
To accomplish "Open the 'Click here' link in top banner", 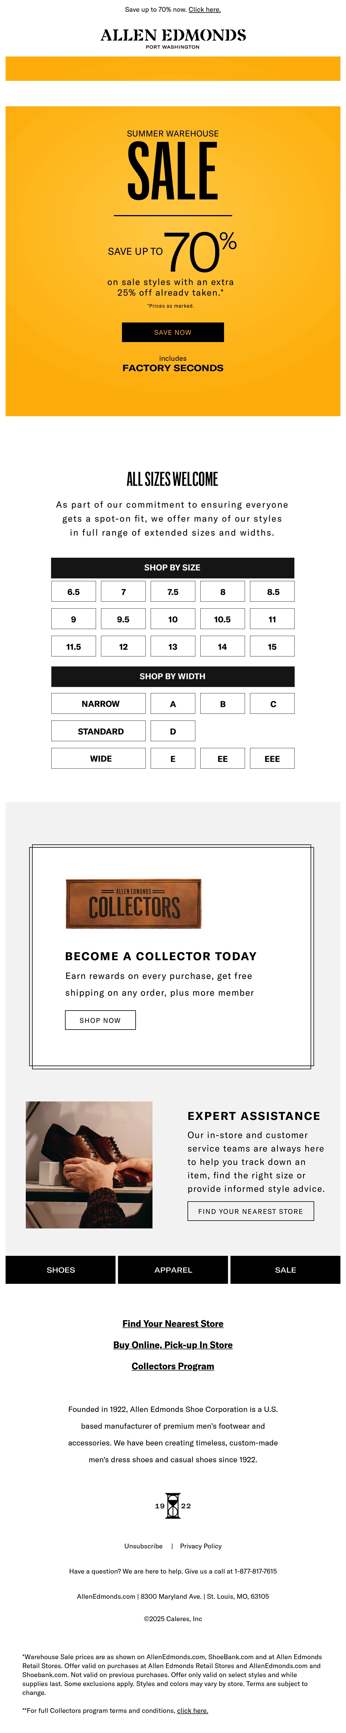I will pos(205,10).
